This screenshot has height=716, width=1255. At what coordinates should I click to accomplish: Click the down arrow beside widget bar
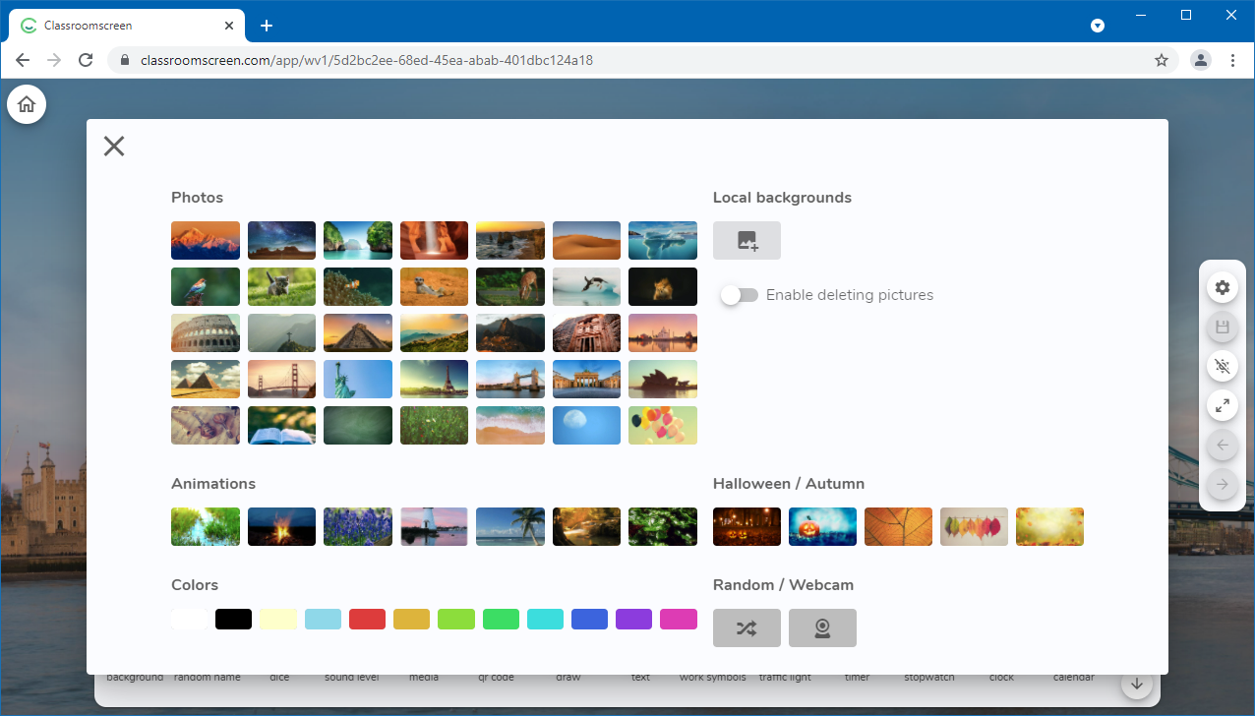[x=1137, y=684]
